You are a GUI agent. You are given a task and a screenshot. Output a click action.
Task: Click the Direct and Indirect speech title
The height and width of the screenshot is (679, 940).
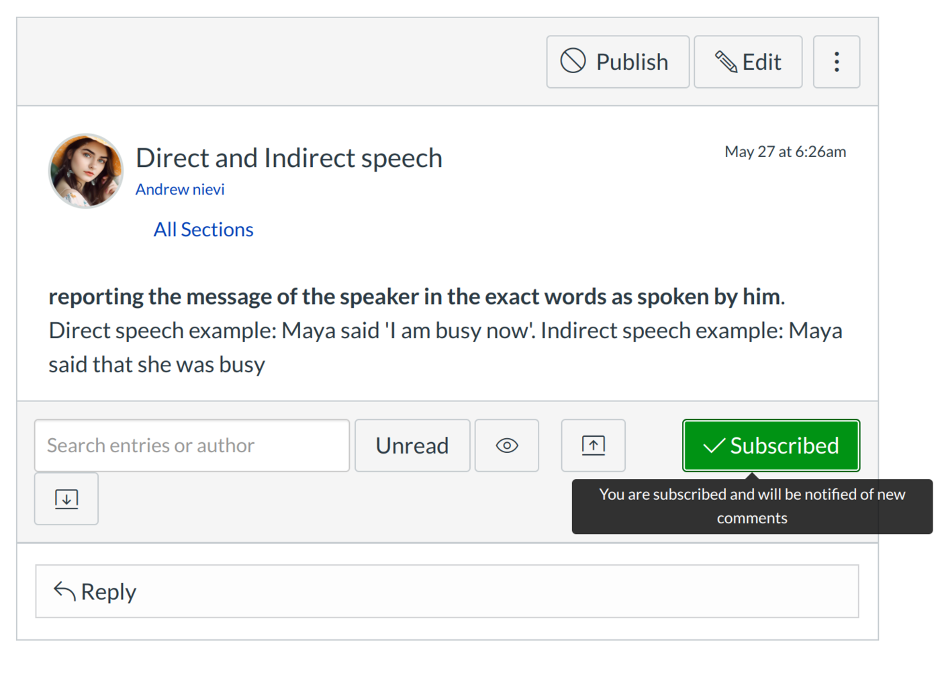[289, 158]
